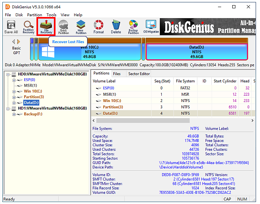Click the File System column header
The height and width of the screenshot is (204, 260).
pos(185,81)
